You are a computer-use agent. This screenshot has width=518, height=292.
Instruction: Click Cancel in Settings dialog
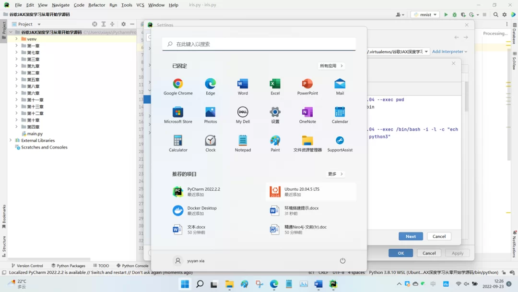[x=429, y=253]
